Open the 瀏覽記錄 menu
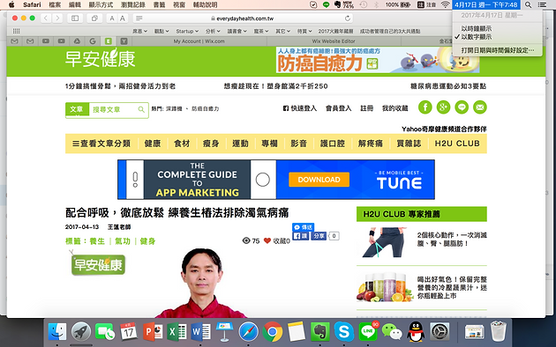The height and width of the screenshot is (347, 556). [132, 5]
